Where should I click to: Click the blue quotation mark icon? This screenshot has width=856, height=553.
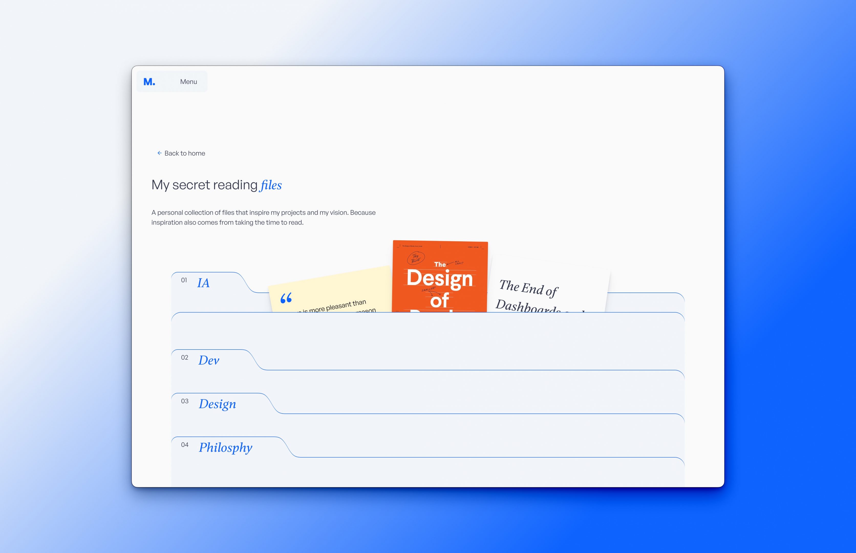pyautogui.click(x=286, y=298)
